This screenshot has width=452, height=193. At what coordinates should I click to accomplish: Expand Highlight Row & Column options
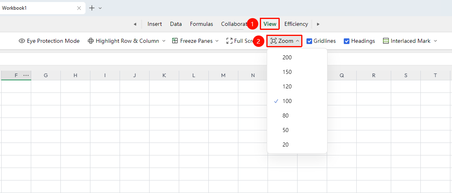click(164, 41)
